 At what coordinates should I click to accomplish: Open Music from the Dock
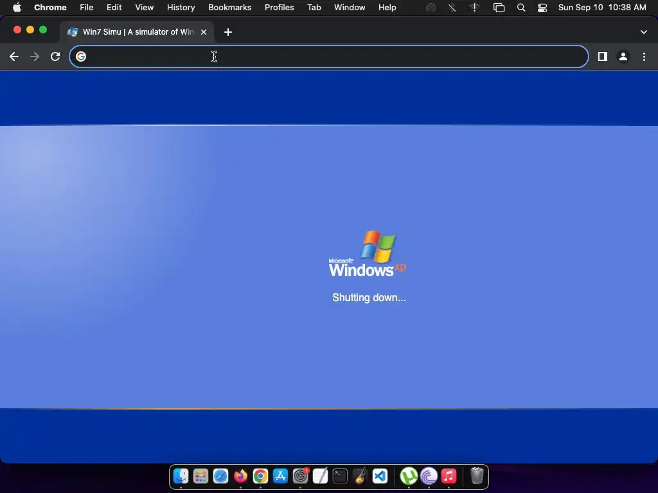449,476
